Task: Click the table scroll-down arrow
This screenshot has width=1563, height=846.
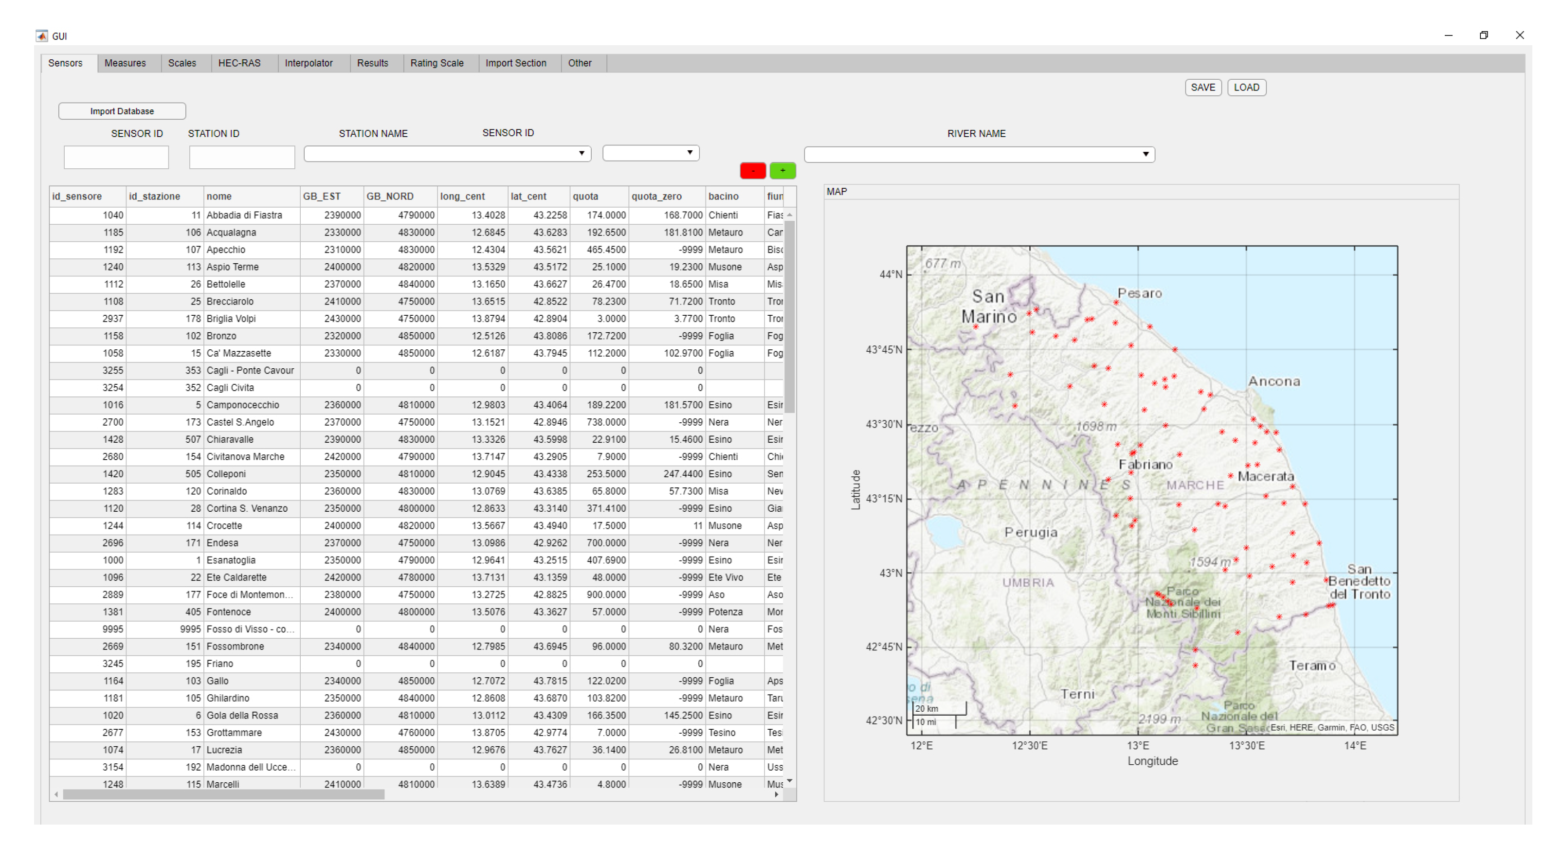Action: [x=789, y=780]
